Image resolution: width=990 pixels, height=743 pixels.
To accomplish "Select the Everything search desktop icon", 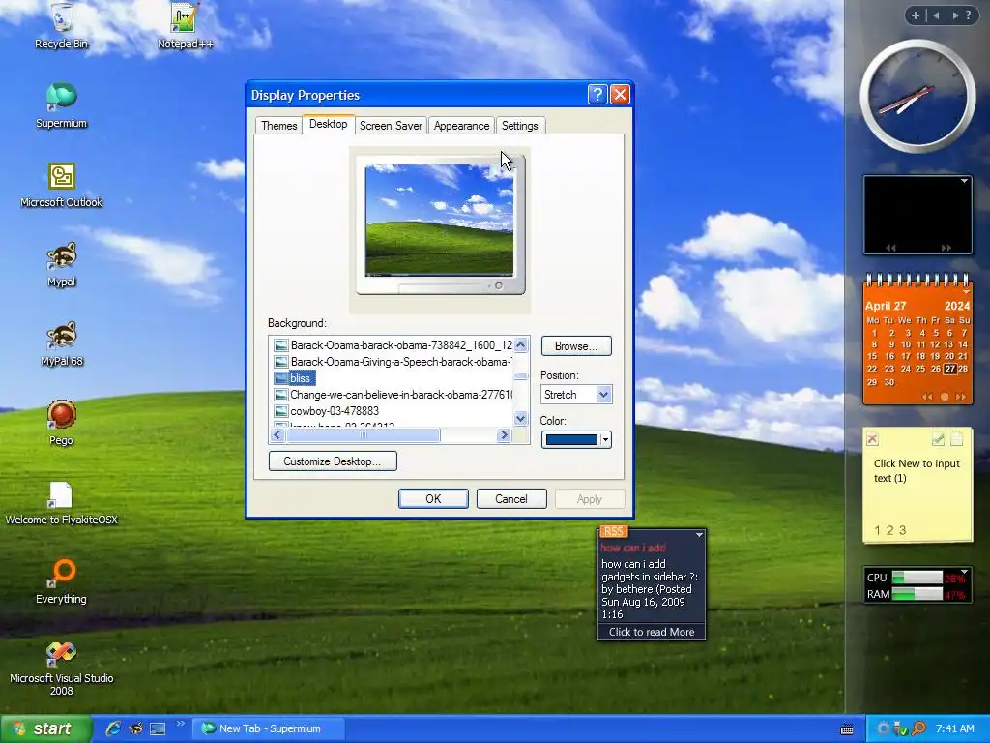I will [61, 581].
